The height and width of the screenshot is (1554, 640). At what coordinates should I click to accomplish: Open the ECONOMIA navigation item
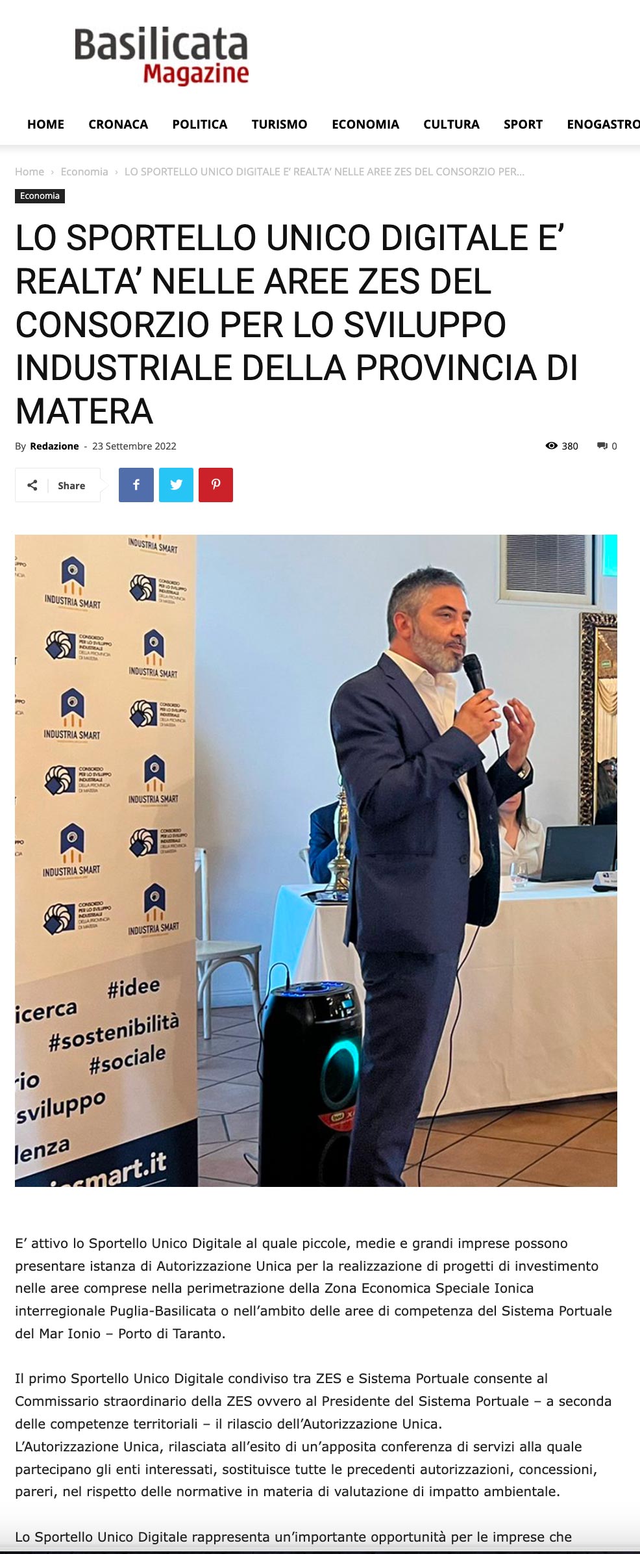pyautogui.click(x=365, y=124)
